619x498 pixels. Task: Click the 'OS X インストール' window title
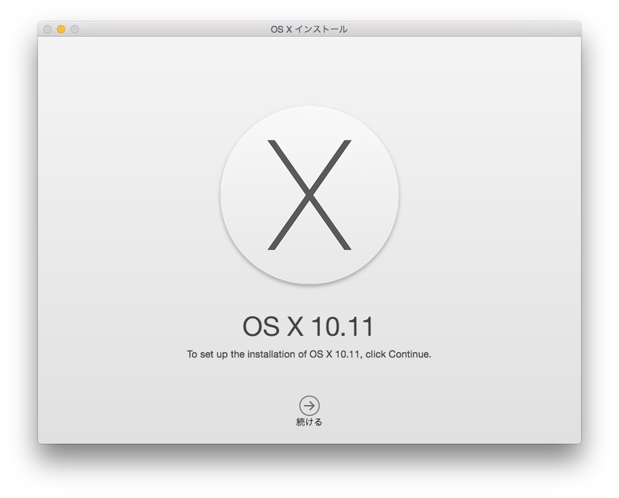(x=309, y=29)
